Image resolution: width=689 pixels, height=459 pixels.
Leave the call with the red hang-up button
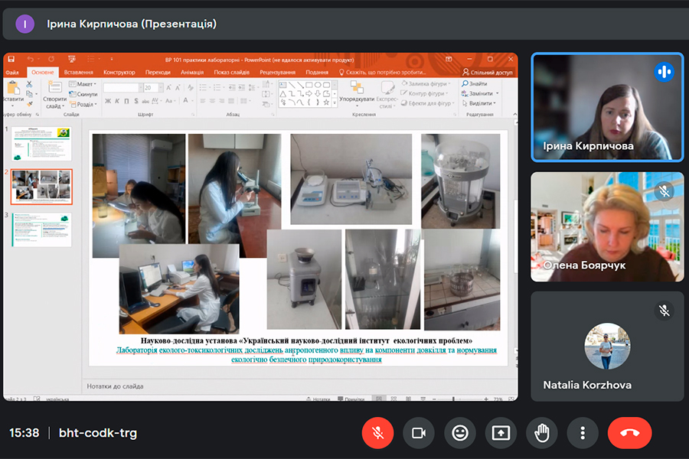[x=630, y=433]
